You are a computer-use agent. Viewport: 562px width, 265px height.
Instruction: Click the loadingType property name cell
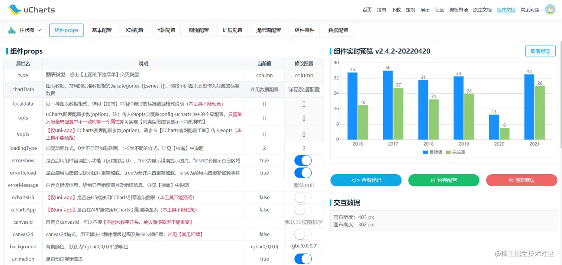[23, 148]
